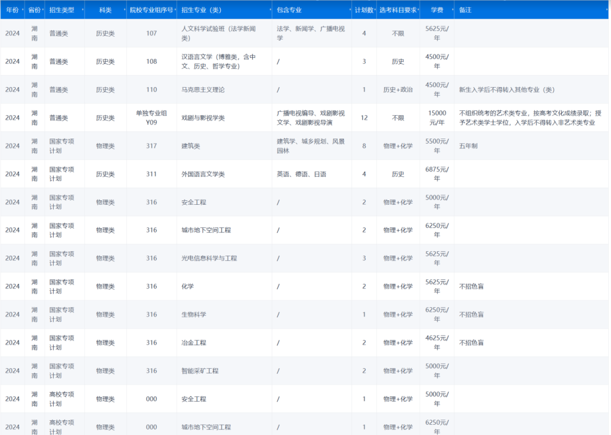
Task: Click the plan count 12 cell
Action: point(364,118)
